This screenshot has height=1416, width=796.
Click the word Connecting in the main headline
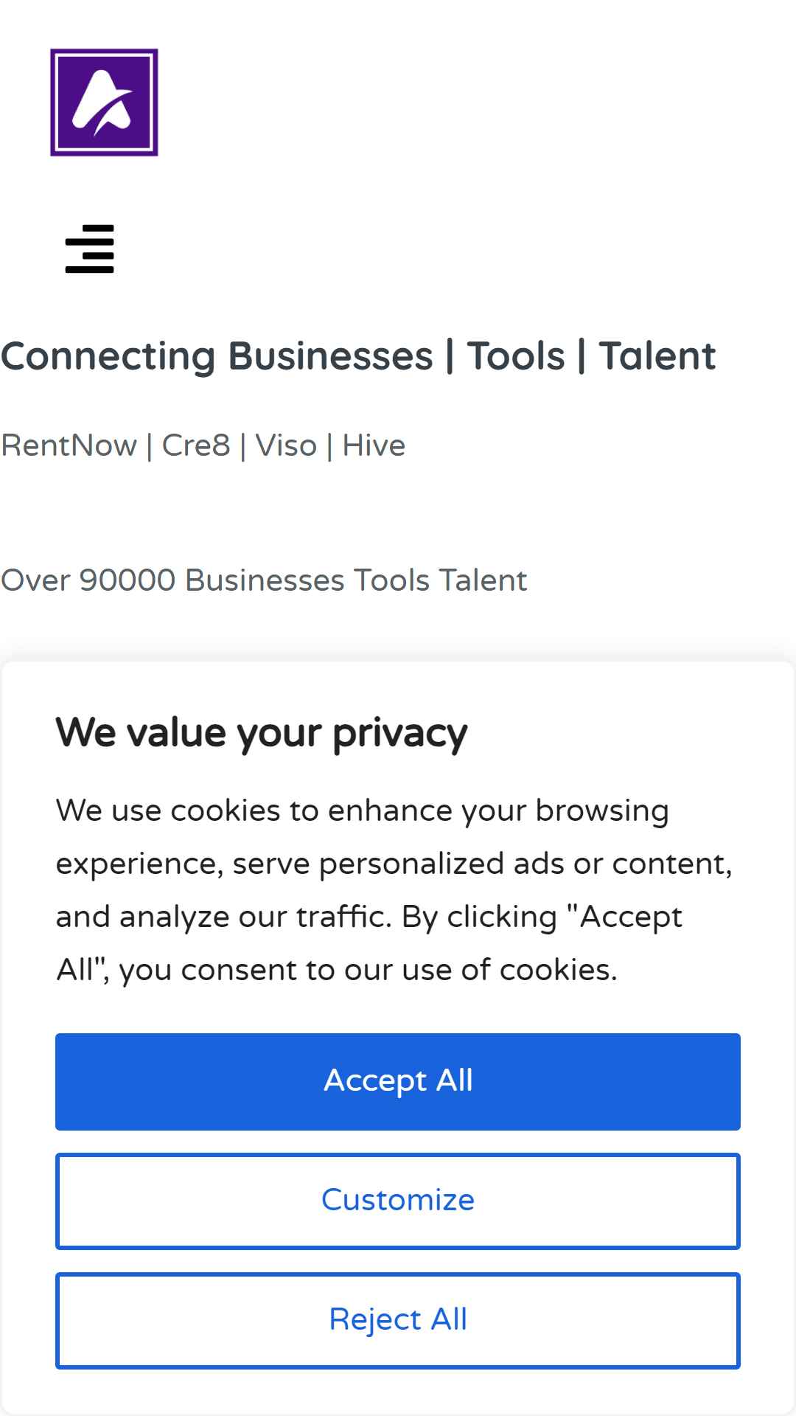[108, 357]
